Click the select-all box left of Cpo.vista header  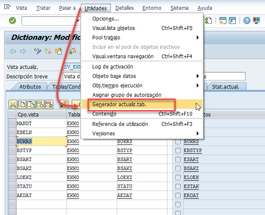(x=12, y=115)
